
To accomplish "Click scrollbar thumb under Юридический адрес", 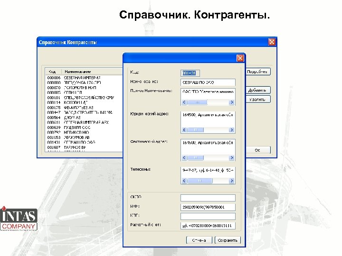I will pos(195,130).
